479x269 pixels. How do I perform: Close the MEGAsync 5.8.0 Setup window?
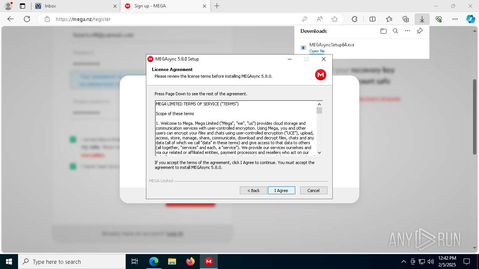point(324,59)
